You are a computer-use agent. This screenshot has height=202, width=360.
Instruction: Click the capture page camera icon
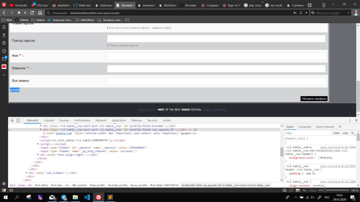(x=285, y=190)
